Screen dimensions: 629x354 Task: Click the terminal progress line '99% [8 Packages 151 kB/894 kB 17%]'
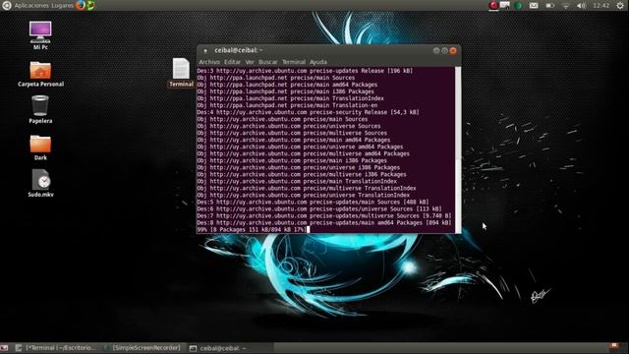[252, 229]
